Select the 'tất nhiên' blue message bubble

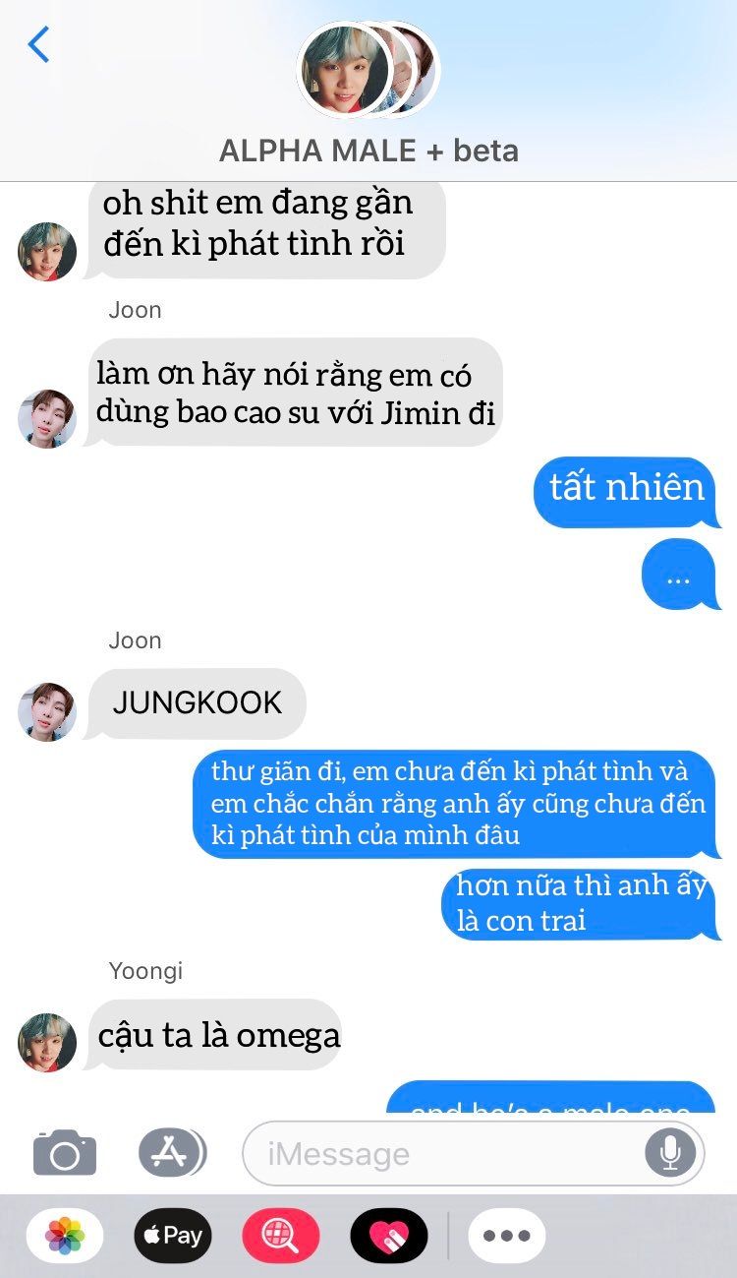[626, 490]
